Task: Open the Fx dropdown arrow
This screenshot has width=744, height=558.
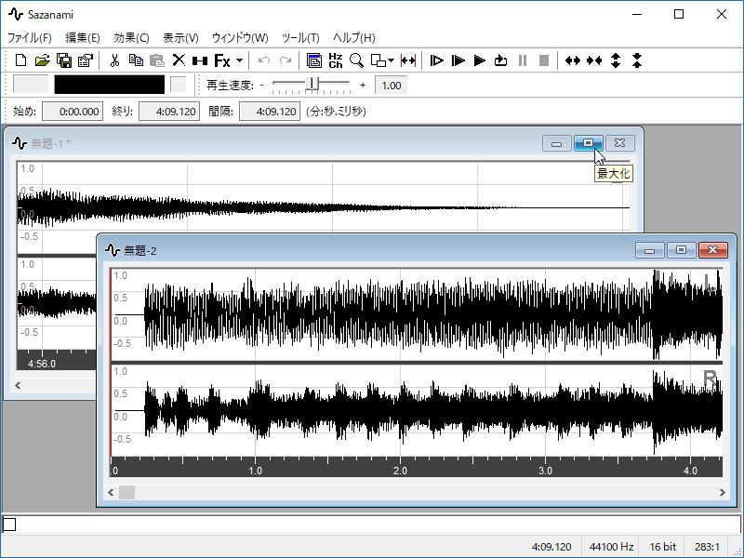Action: pyautogui.click(x=240, y=60)
